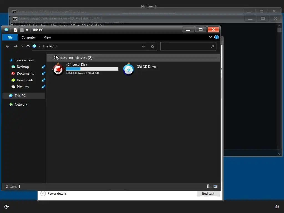Go back with the left arrow
Screen dimensions: 284x213
(x=7, y=46)
